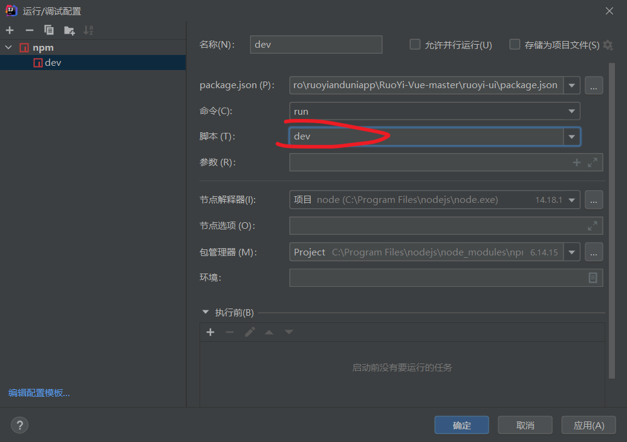This screenshot has height=442, width=627.
Task: Move before-launch task up
Action: (269, 332)
